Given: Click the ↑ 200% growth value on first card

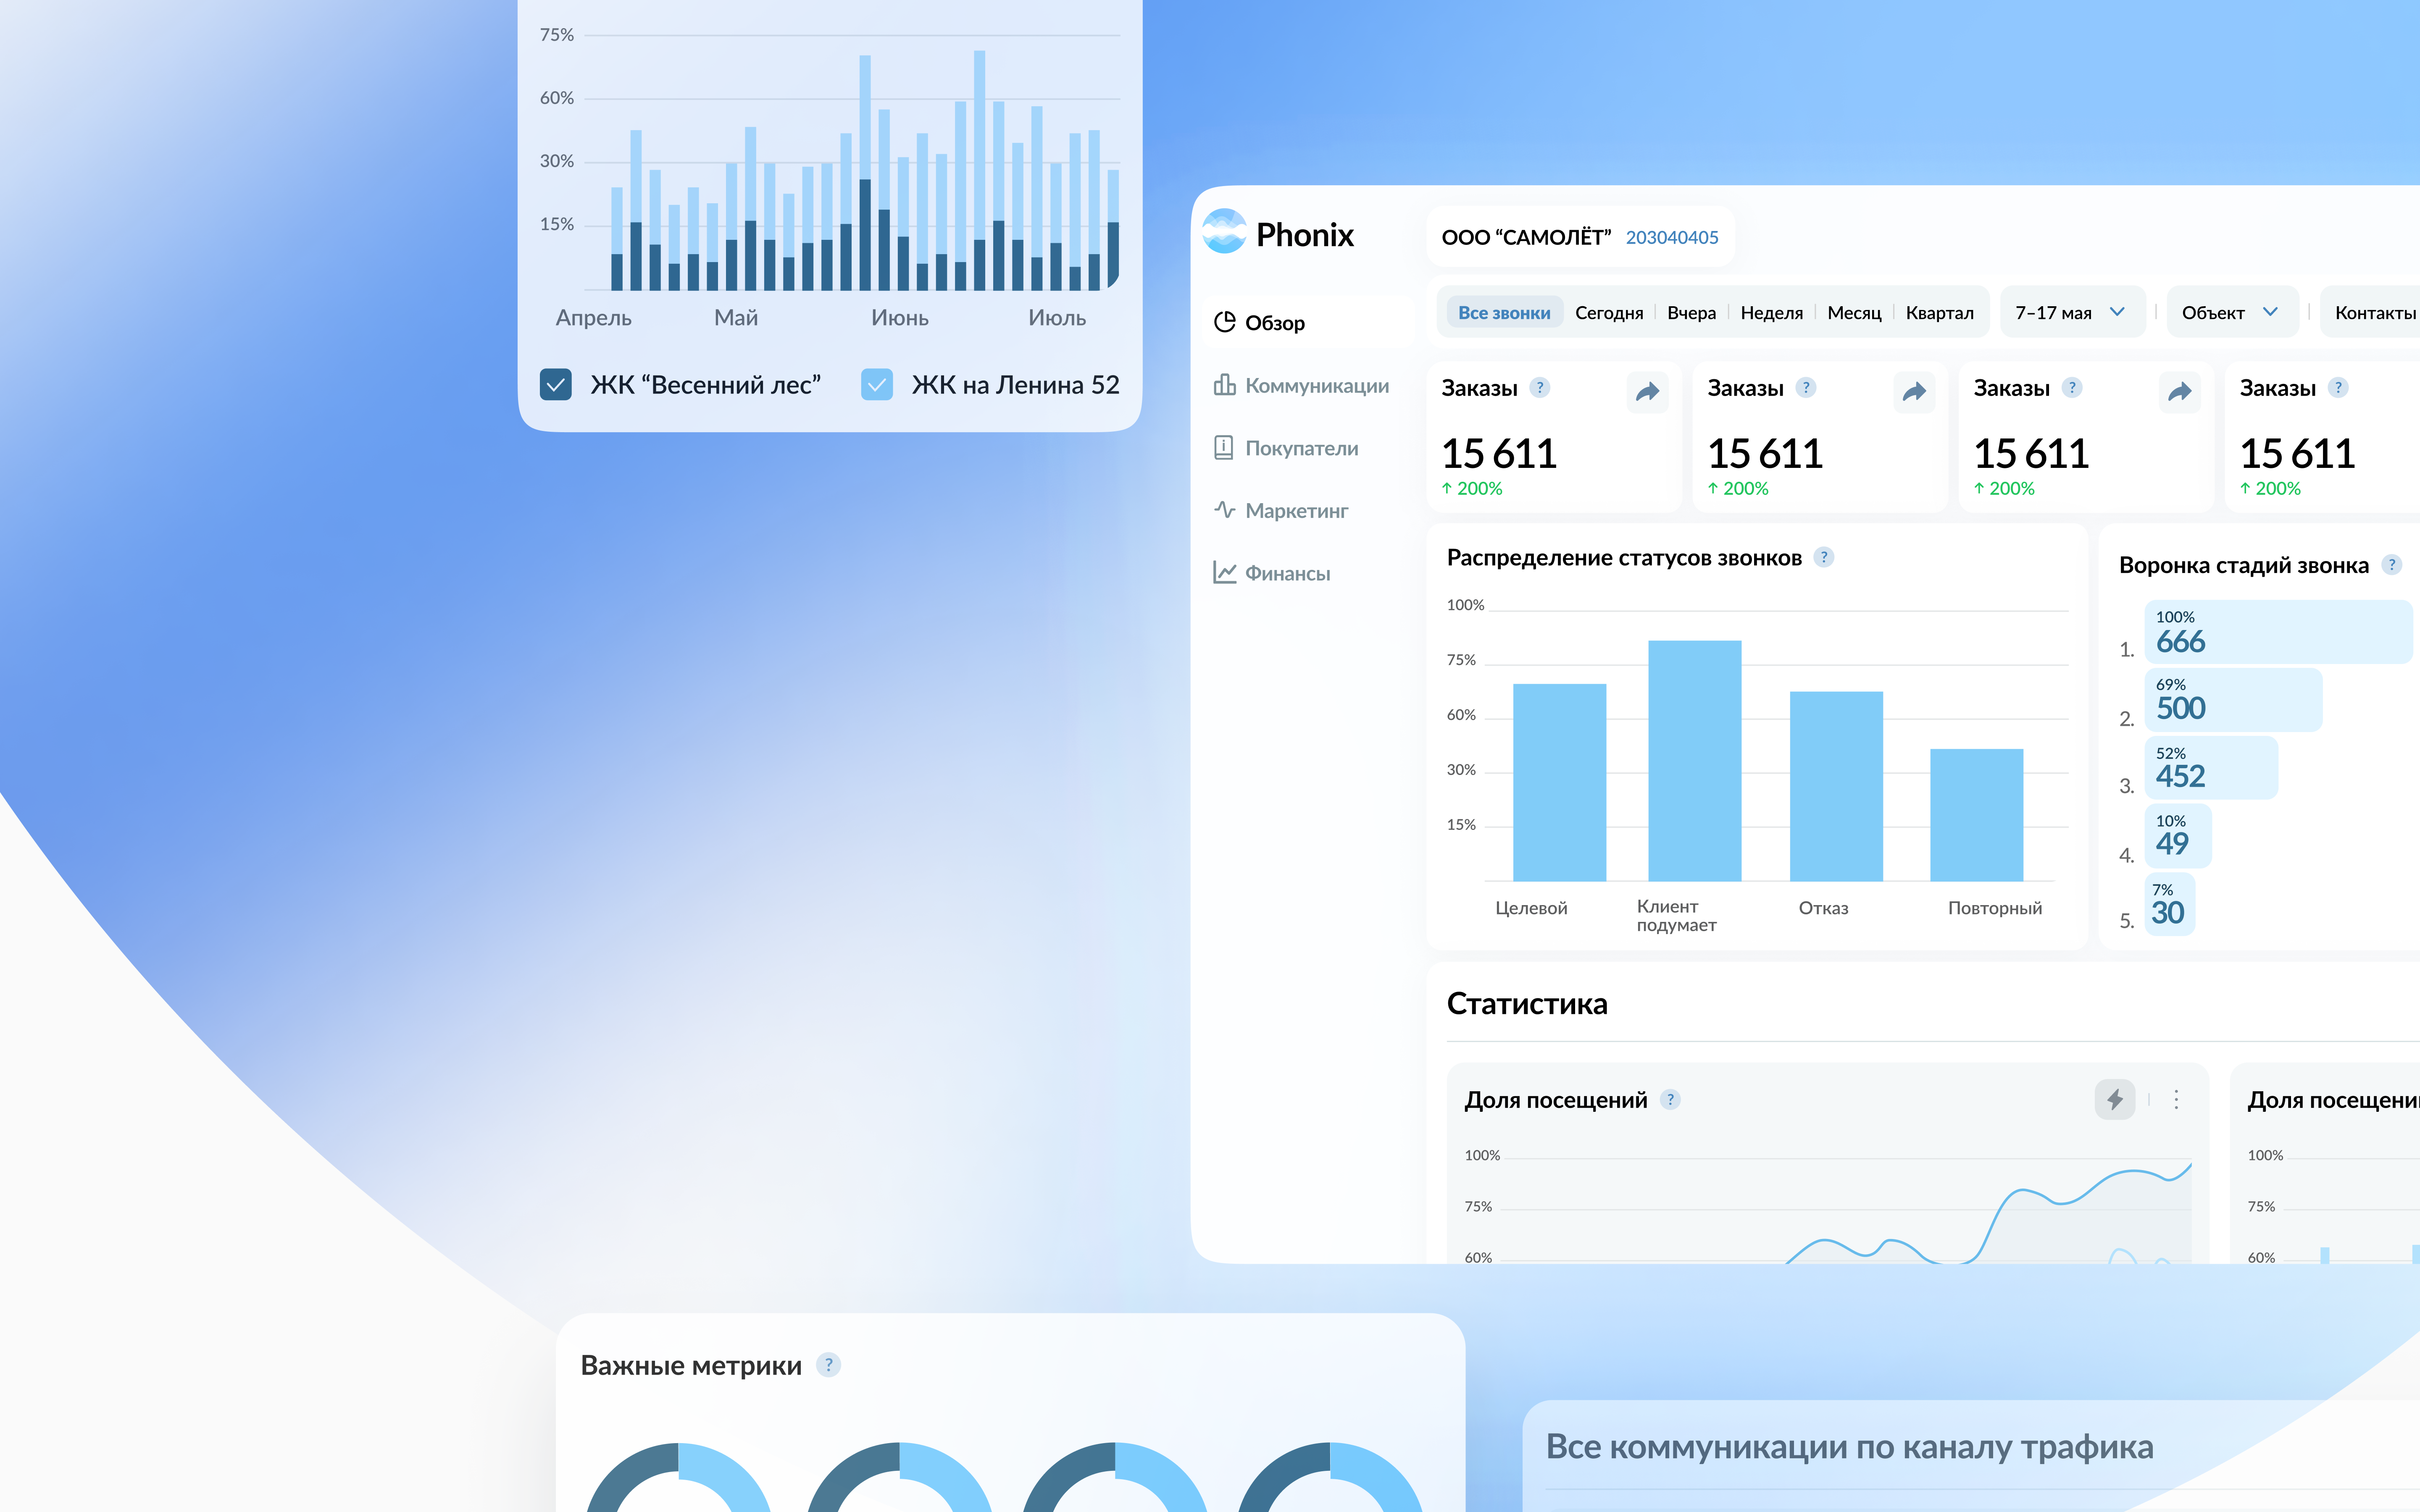Looking at the screenshot, I should (1472, 488).
